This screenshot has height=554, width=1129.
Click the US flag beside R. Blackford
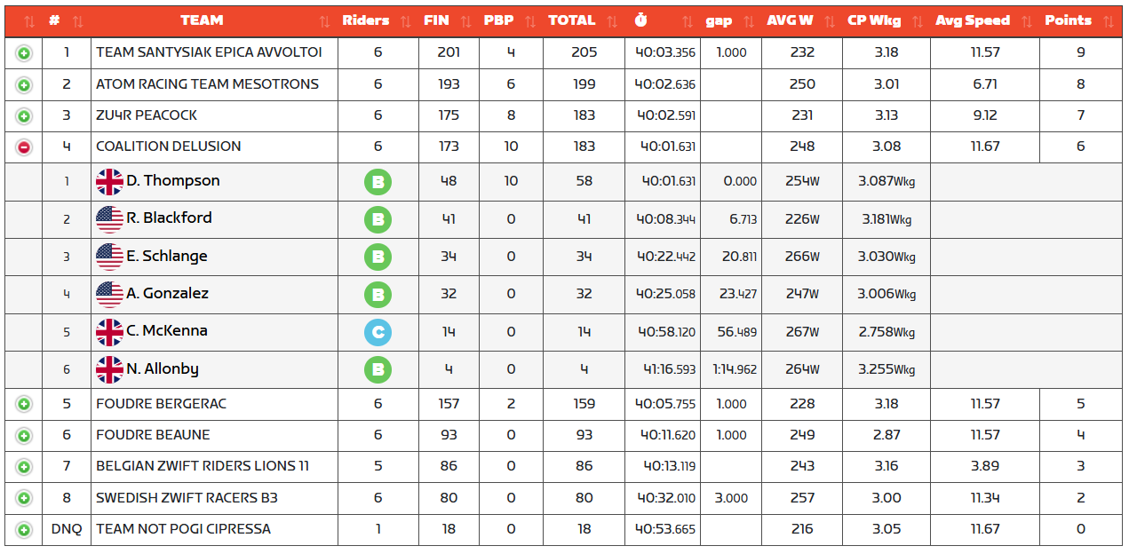point(109,219)
